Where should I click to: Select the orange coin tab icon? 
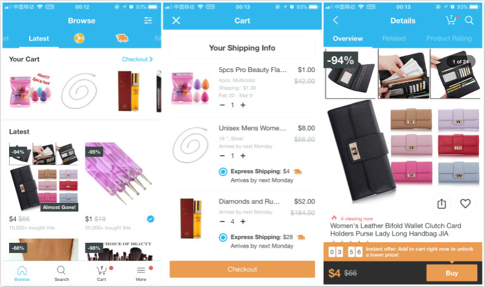point(79,38)
